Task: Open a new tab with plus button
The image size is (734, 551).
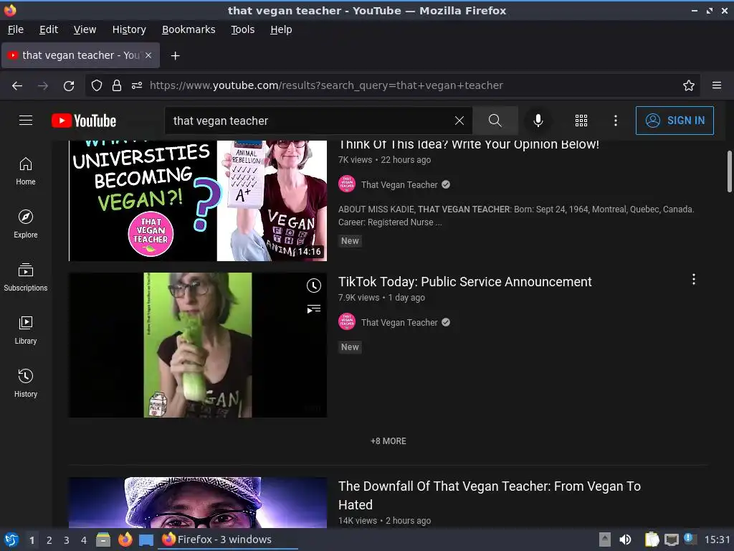Action: (175, 56)
